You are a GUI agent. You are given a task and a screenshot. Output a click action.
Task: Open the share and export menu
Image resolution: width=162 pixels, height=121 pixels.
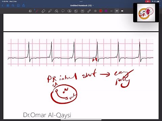point(23,5)
